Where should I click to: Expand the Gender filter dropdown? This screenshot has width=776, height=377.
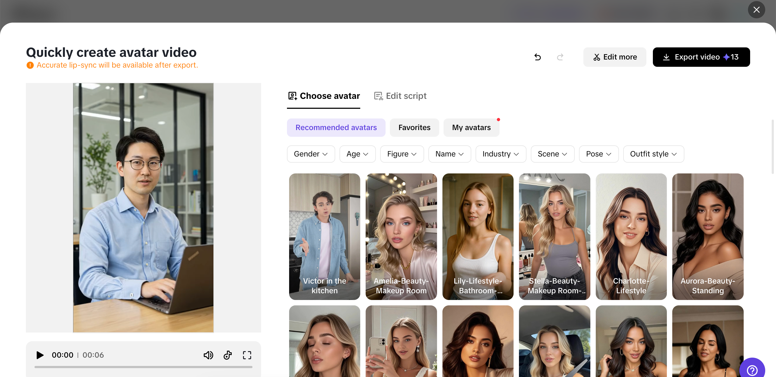[311, 154]
